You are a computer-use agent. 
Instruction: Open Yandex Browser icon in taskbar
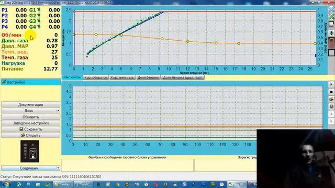click(146, 184)
